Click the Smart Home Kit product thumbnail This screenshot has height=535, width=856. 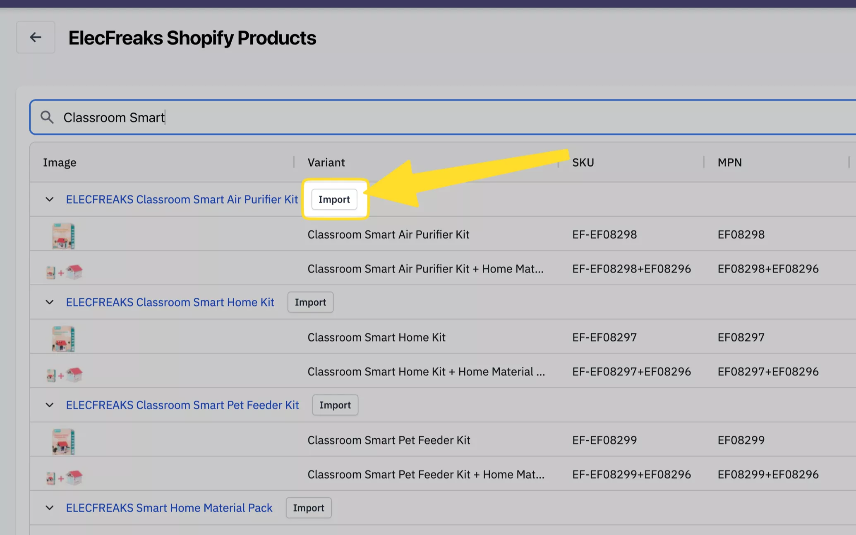tap(63, 339)
